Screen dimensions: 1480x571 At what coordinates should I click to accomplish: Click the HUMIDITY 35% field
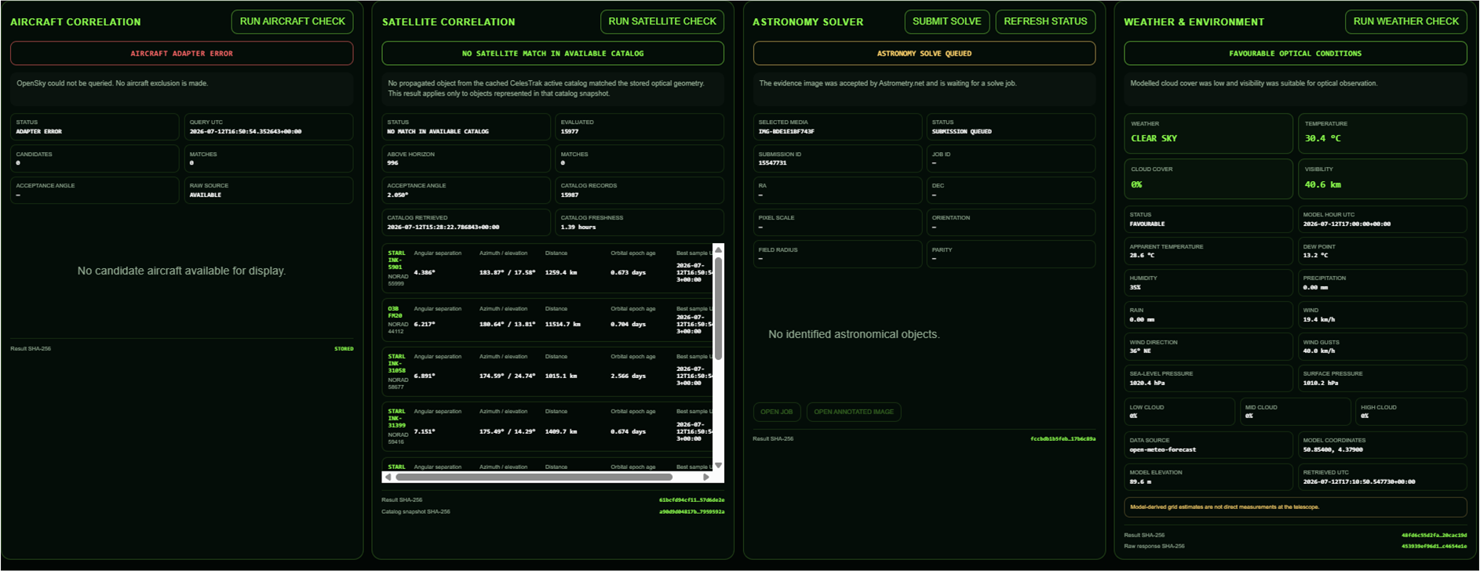point(1208,283)
